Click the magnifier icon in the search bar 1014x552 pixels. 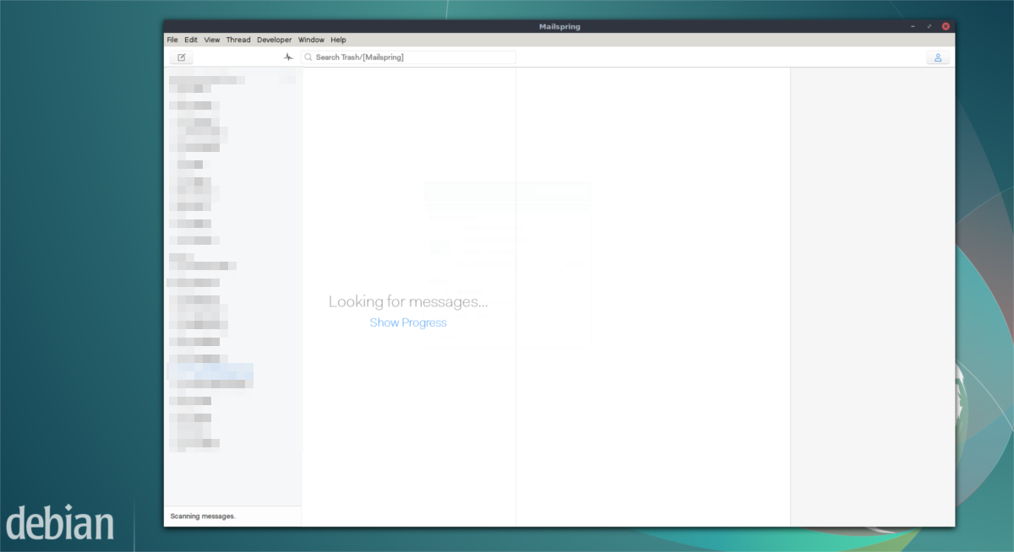click(x=309, y=57)
